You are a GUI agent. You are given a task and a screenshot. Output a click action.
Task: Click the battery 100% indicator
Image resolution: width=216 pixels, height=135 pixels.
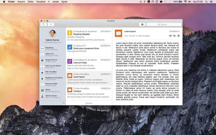coord(177,2)
